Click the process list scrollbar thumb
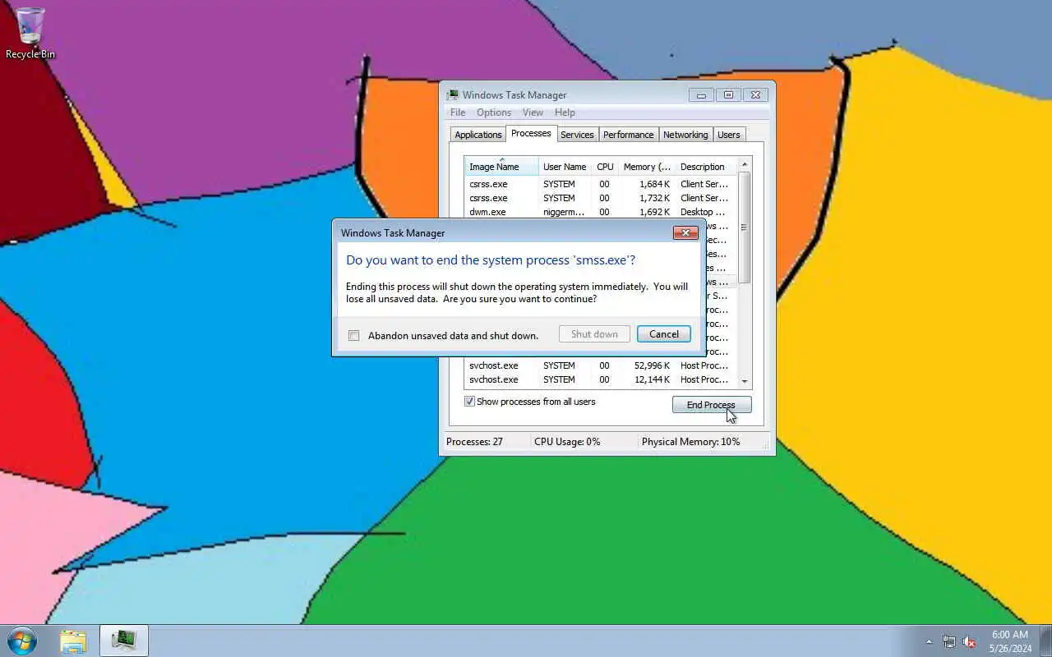Viewport: 1052px width, 657px height. [745, 227]
